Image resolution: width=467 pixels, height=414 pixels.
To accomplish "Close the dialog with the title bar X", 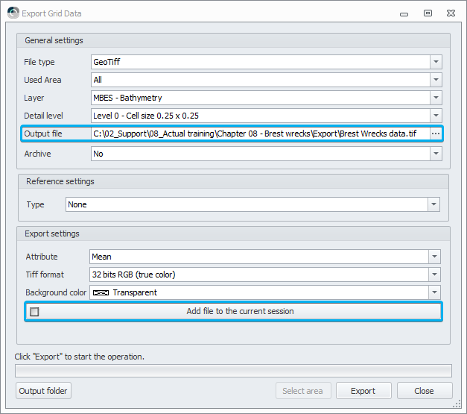I will point(451,13).
